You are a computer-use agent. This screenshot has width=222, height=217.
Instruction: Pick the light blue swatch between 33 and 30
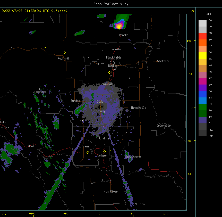point(202,101)
